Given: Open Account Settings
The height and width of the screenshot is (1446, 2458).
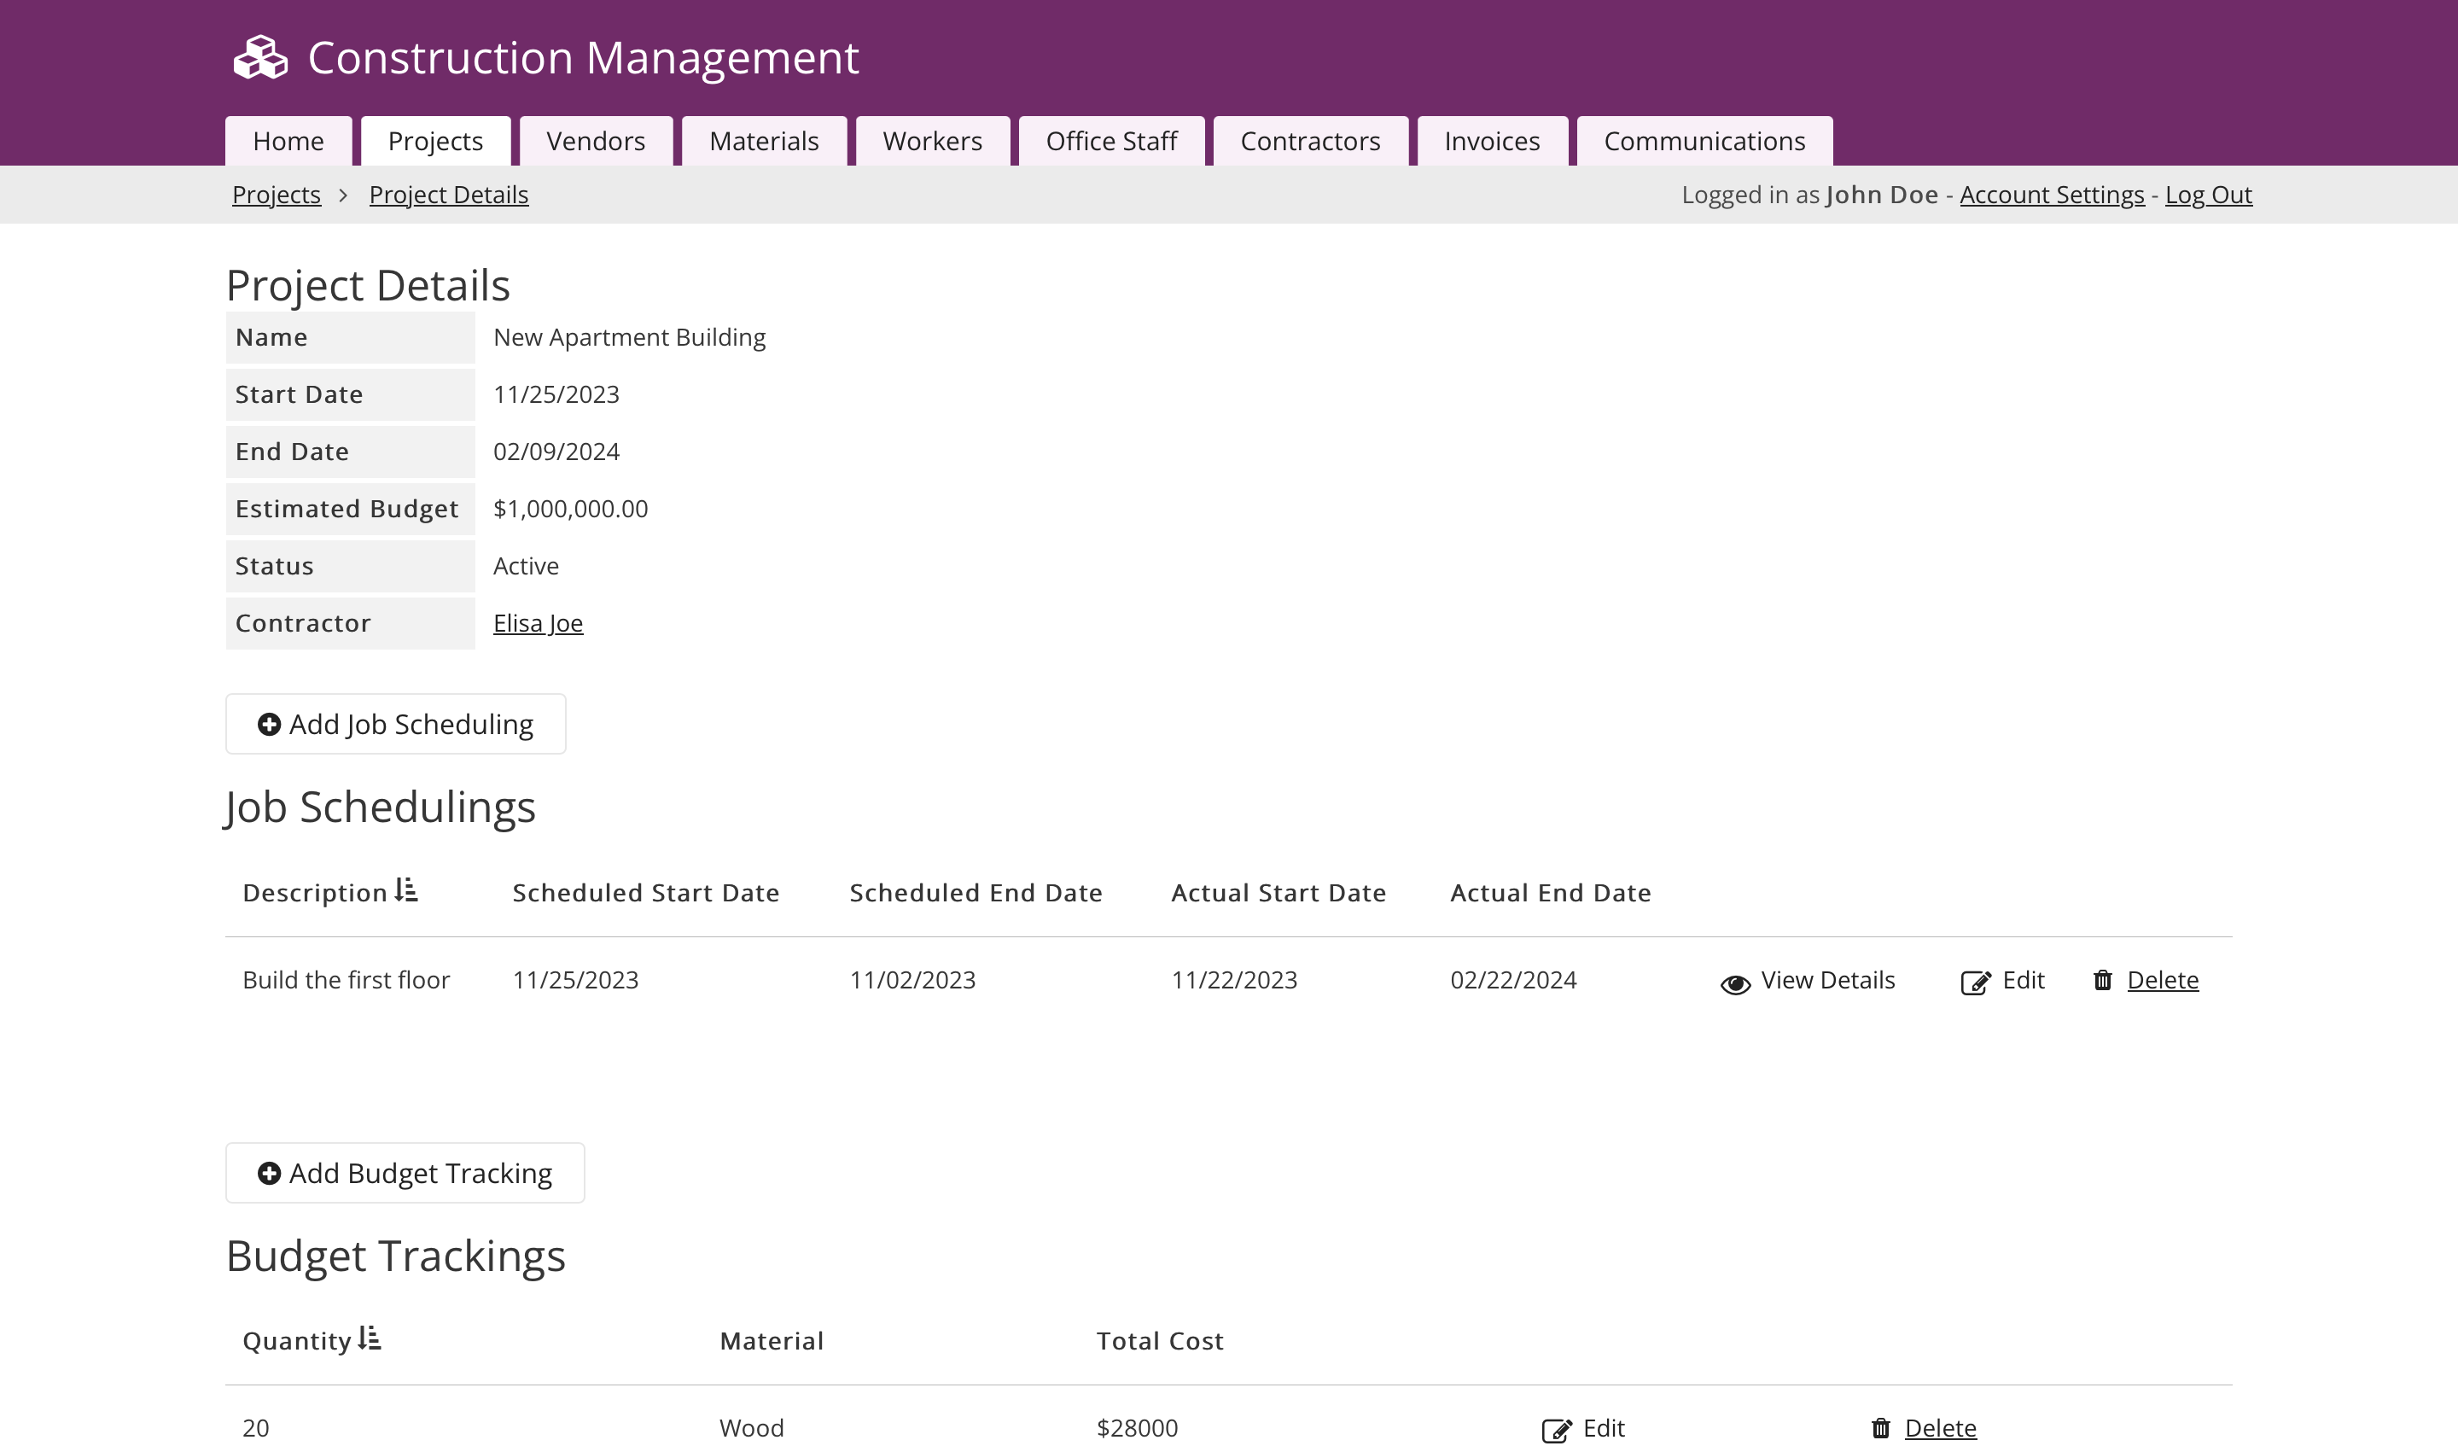Looking at the screenshot, I should tap(2051, 194).
